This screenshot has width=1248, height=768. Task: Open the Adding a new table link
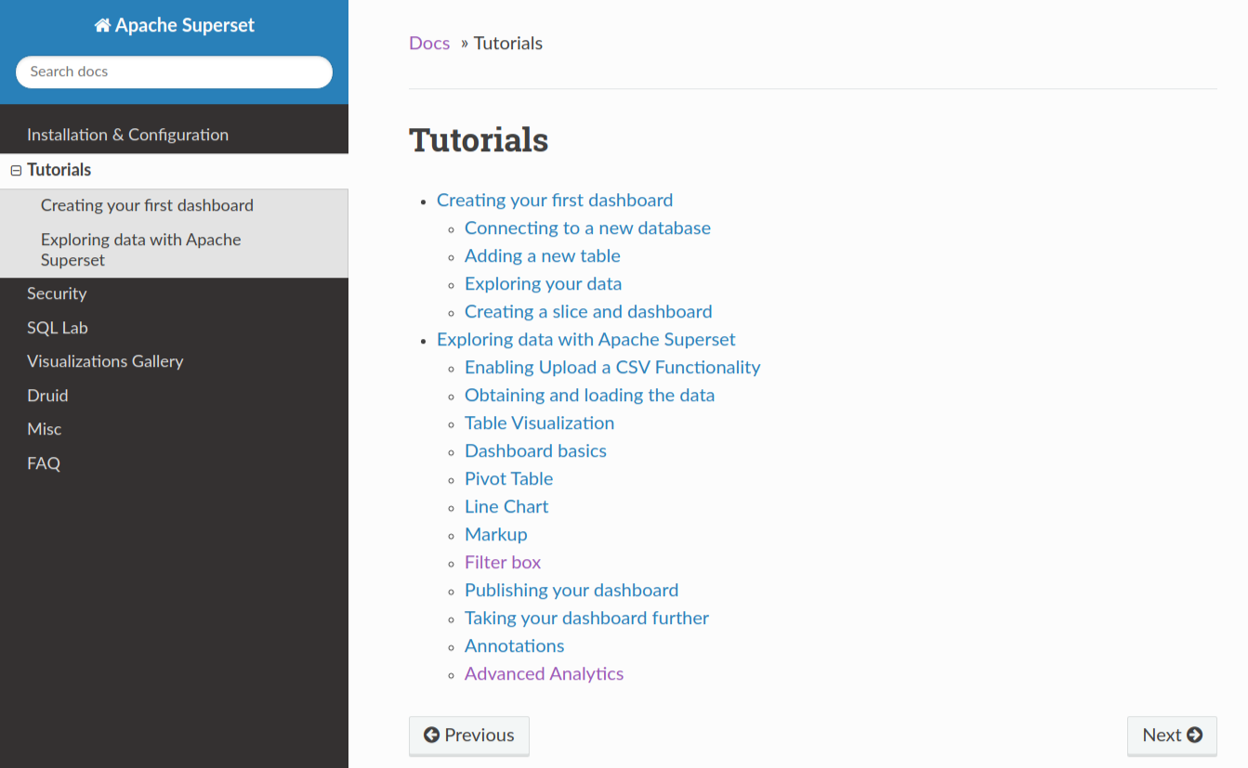[x=543, y=255]
